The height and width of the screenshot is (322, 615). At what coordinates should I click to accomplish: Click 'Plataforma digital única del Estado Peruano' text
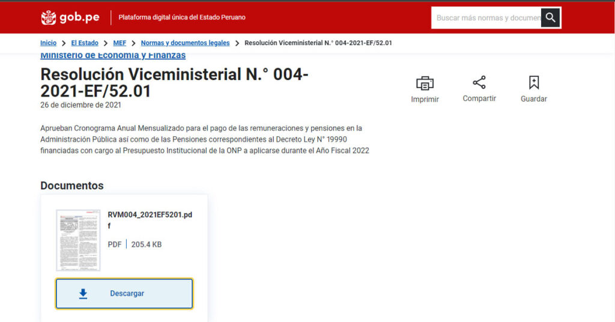(182, 17)
